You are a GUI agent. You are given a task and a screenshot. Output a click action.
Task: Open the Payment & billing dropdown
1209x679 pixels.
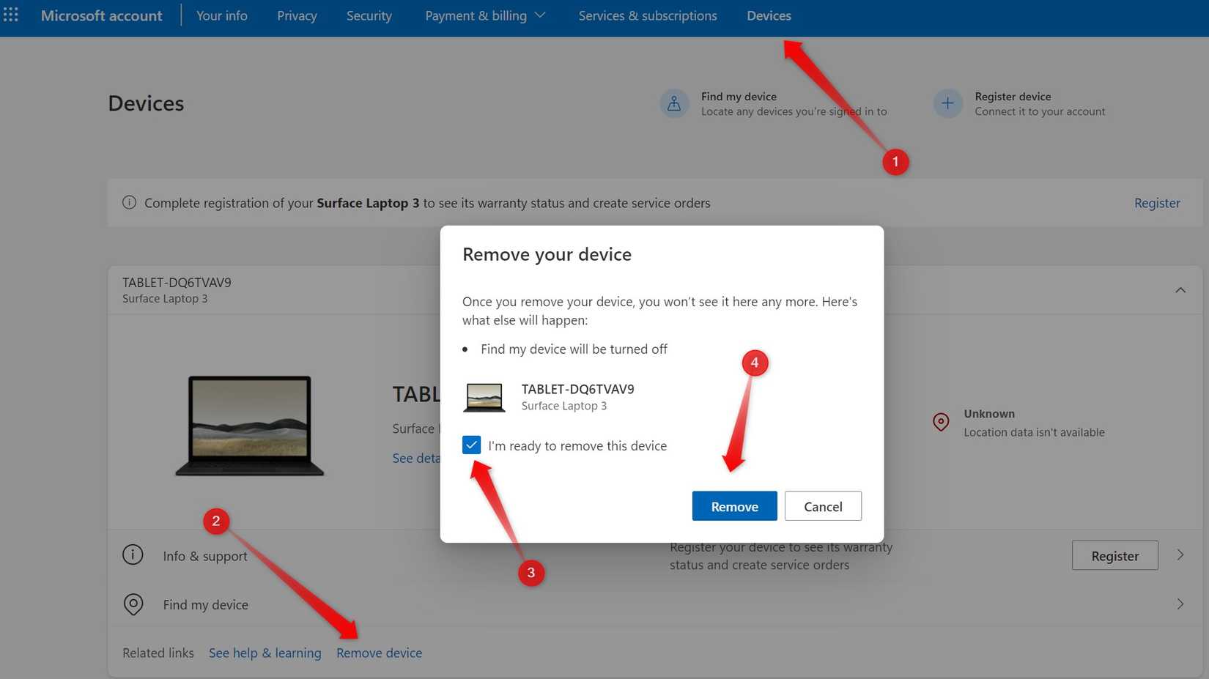(x=485, y=15)
